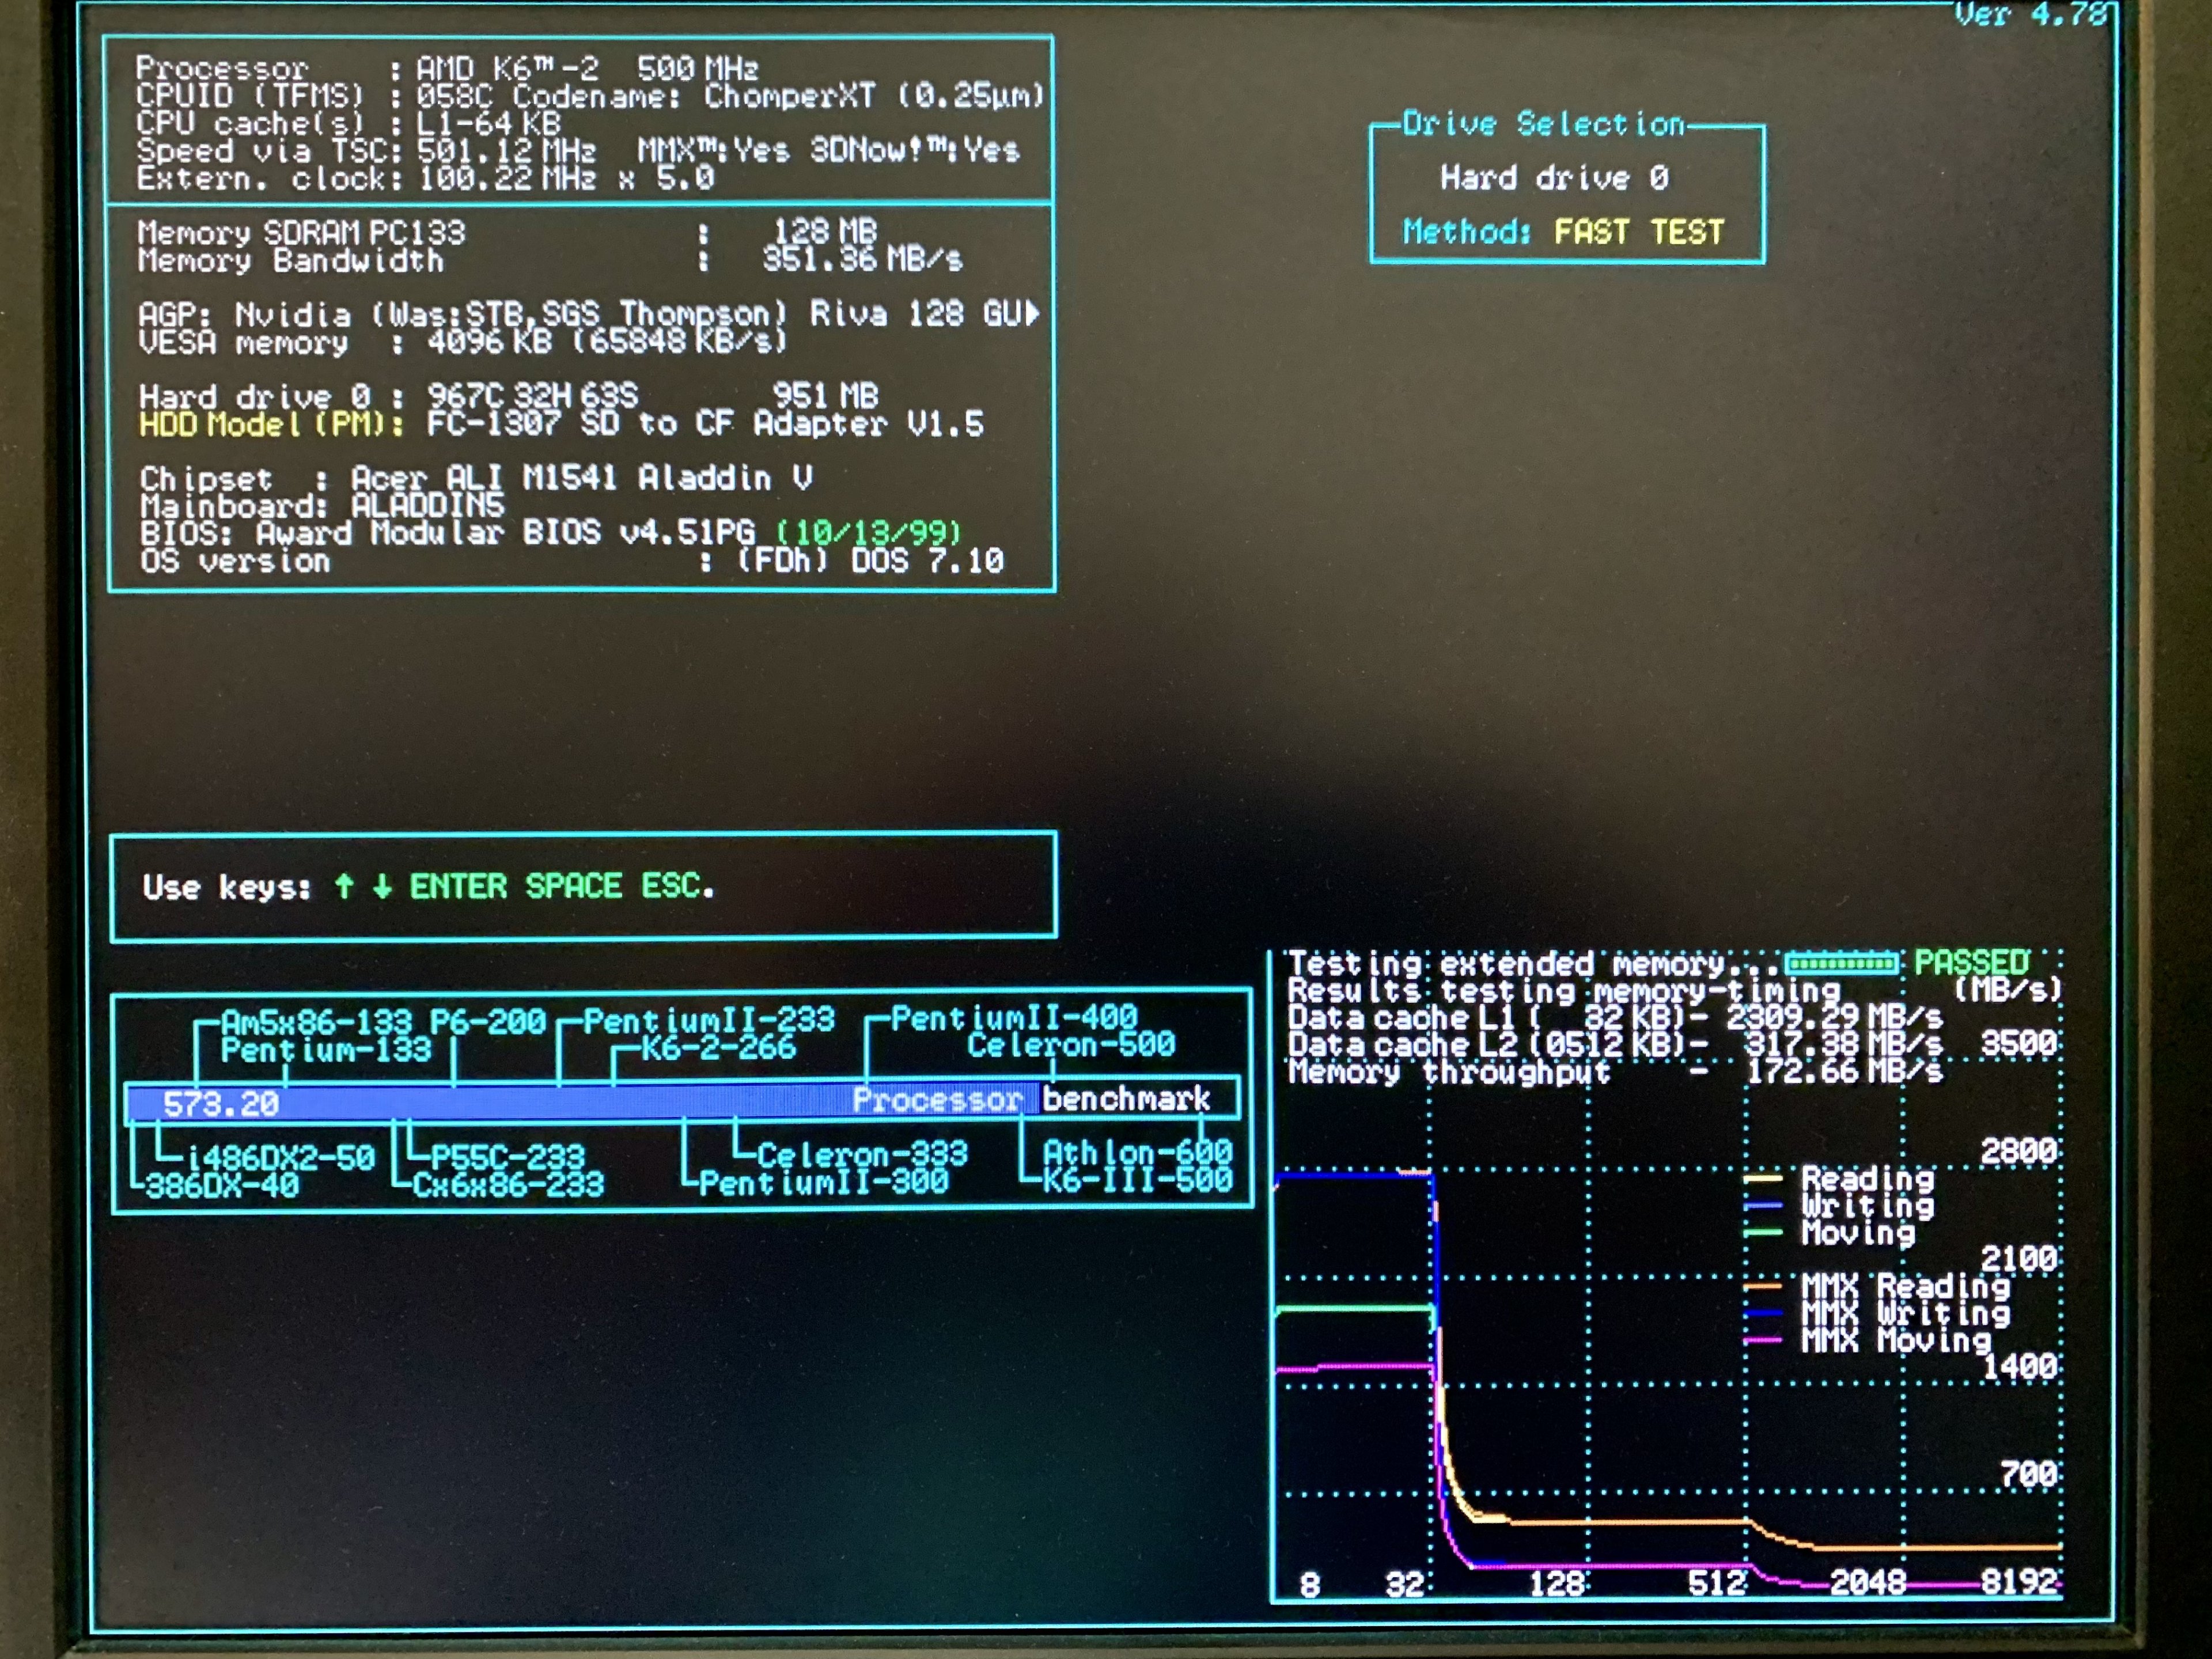Click the ENTER key hint
Screen dimensions: 2212x1659
[x=458, y=886]
